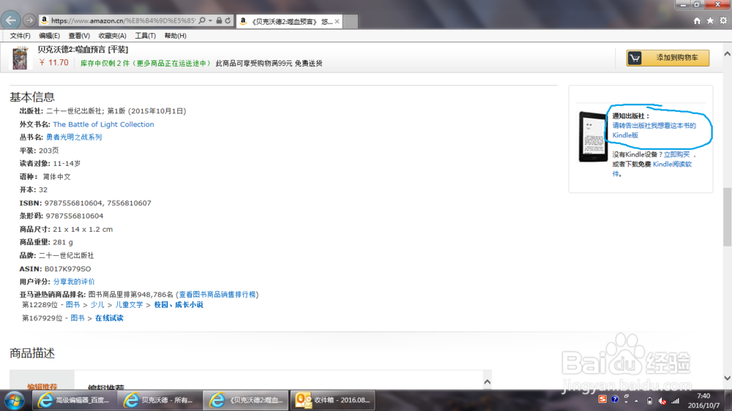The width and height of the screenshot is (732, 411).
Task: Show hidden tray icons arrow
Action: point(636,401)
